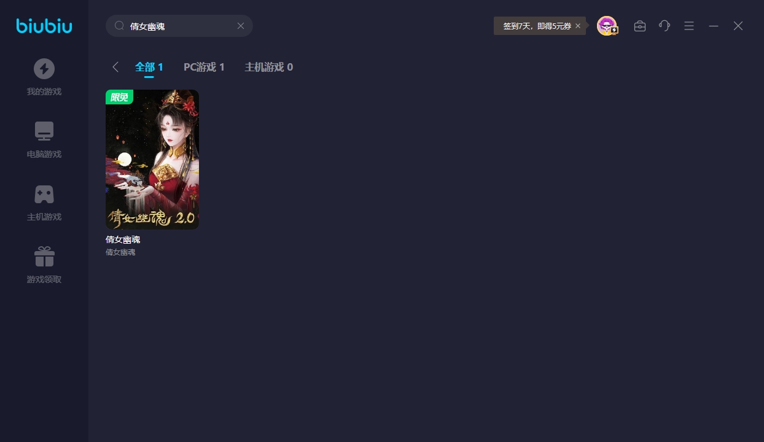764x442 pixels.
Task: Switch to the 全部 1 tab
Action: (149, 67)
